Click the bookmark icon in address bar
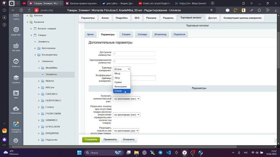The image size is (280, 157). pos(211,10)
